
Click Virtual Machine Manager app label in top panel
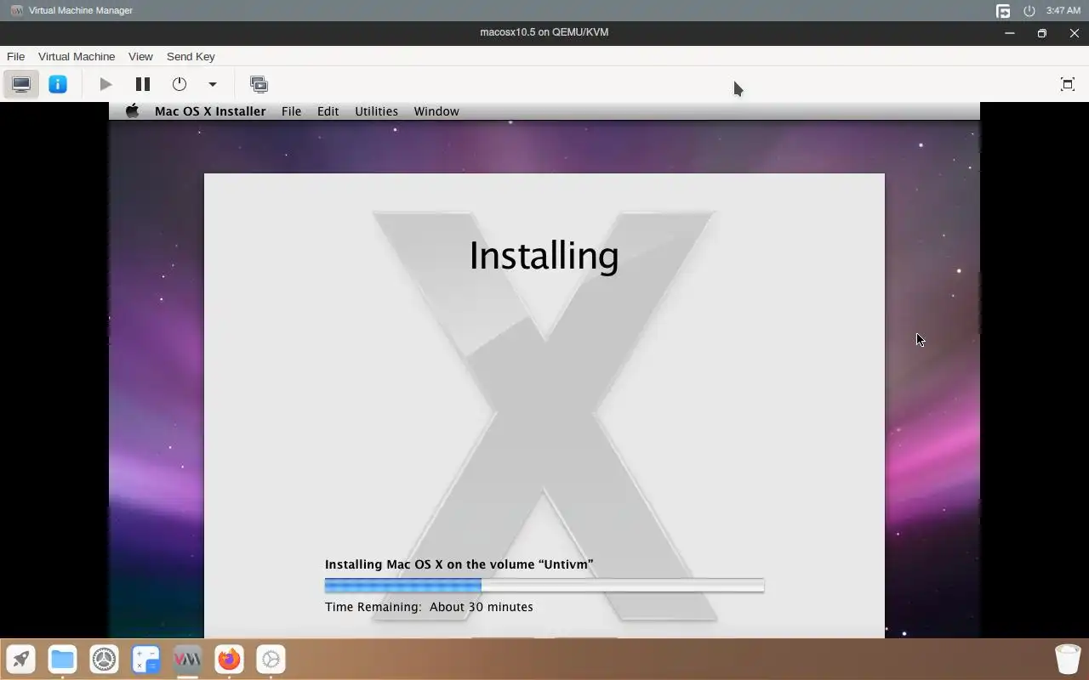point(81,10)
